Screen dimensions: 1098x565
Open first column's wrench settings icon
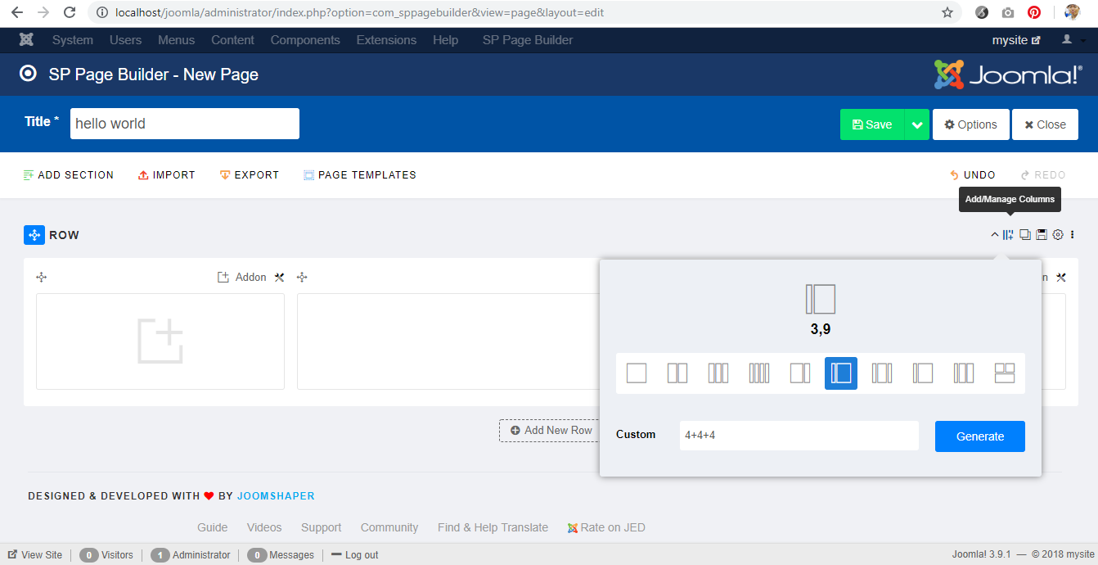point(279,278)
